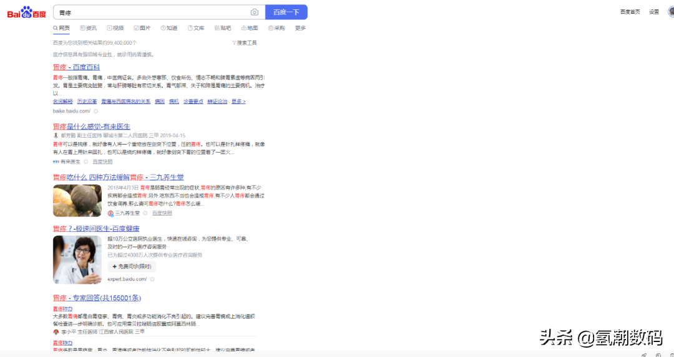Click the doctor photo thumbnail

(x=77, y=260)
